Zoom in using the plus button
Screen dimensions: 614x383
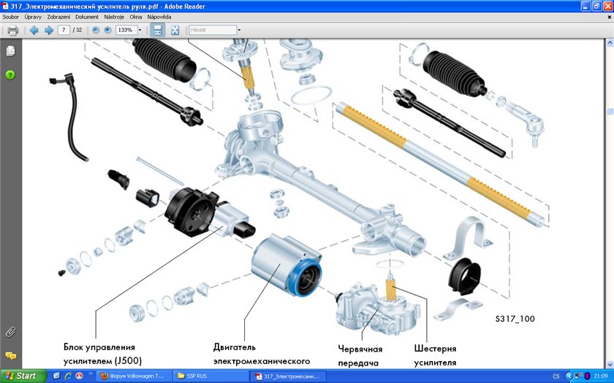[x=107, y=30]
